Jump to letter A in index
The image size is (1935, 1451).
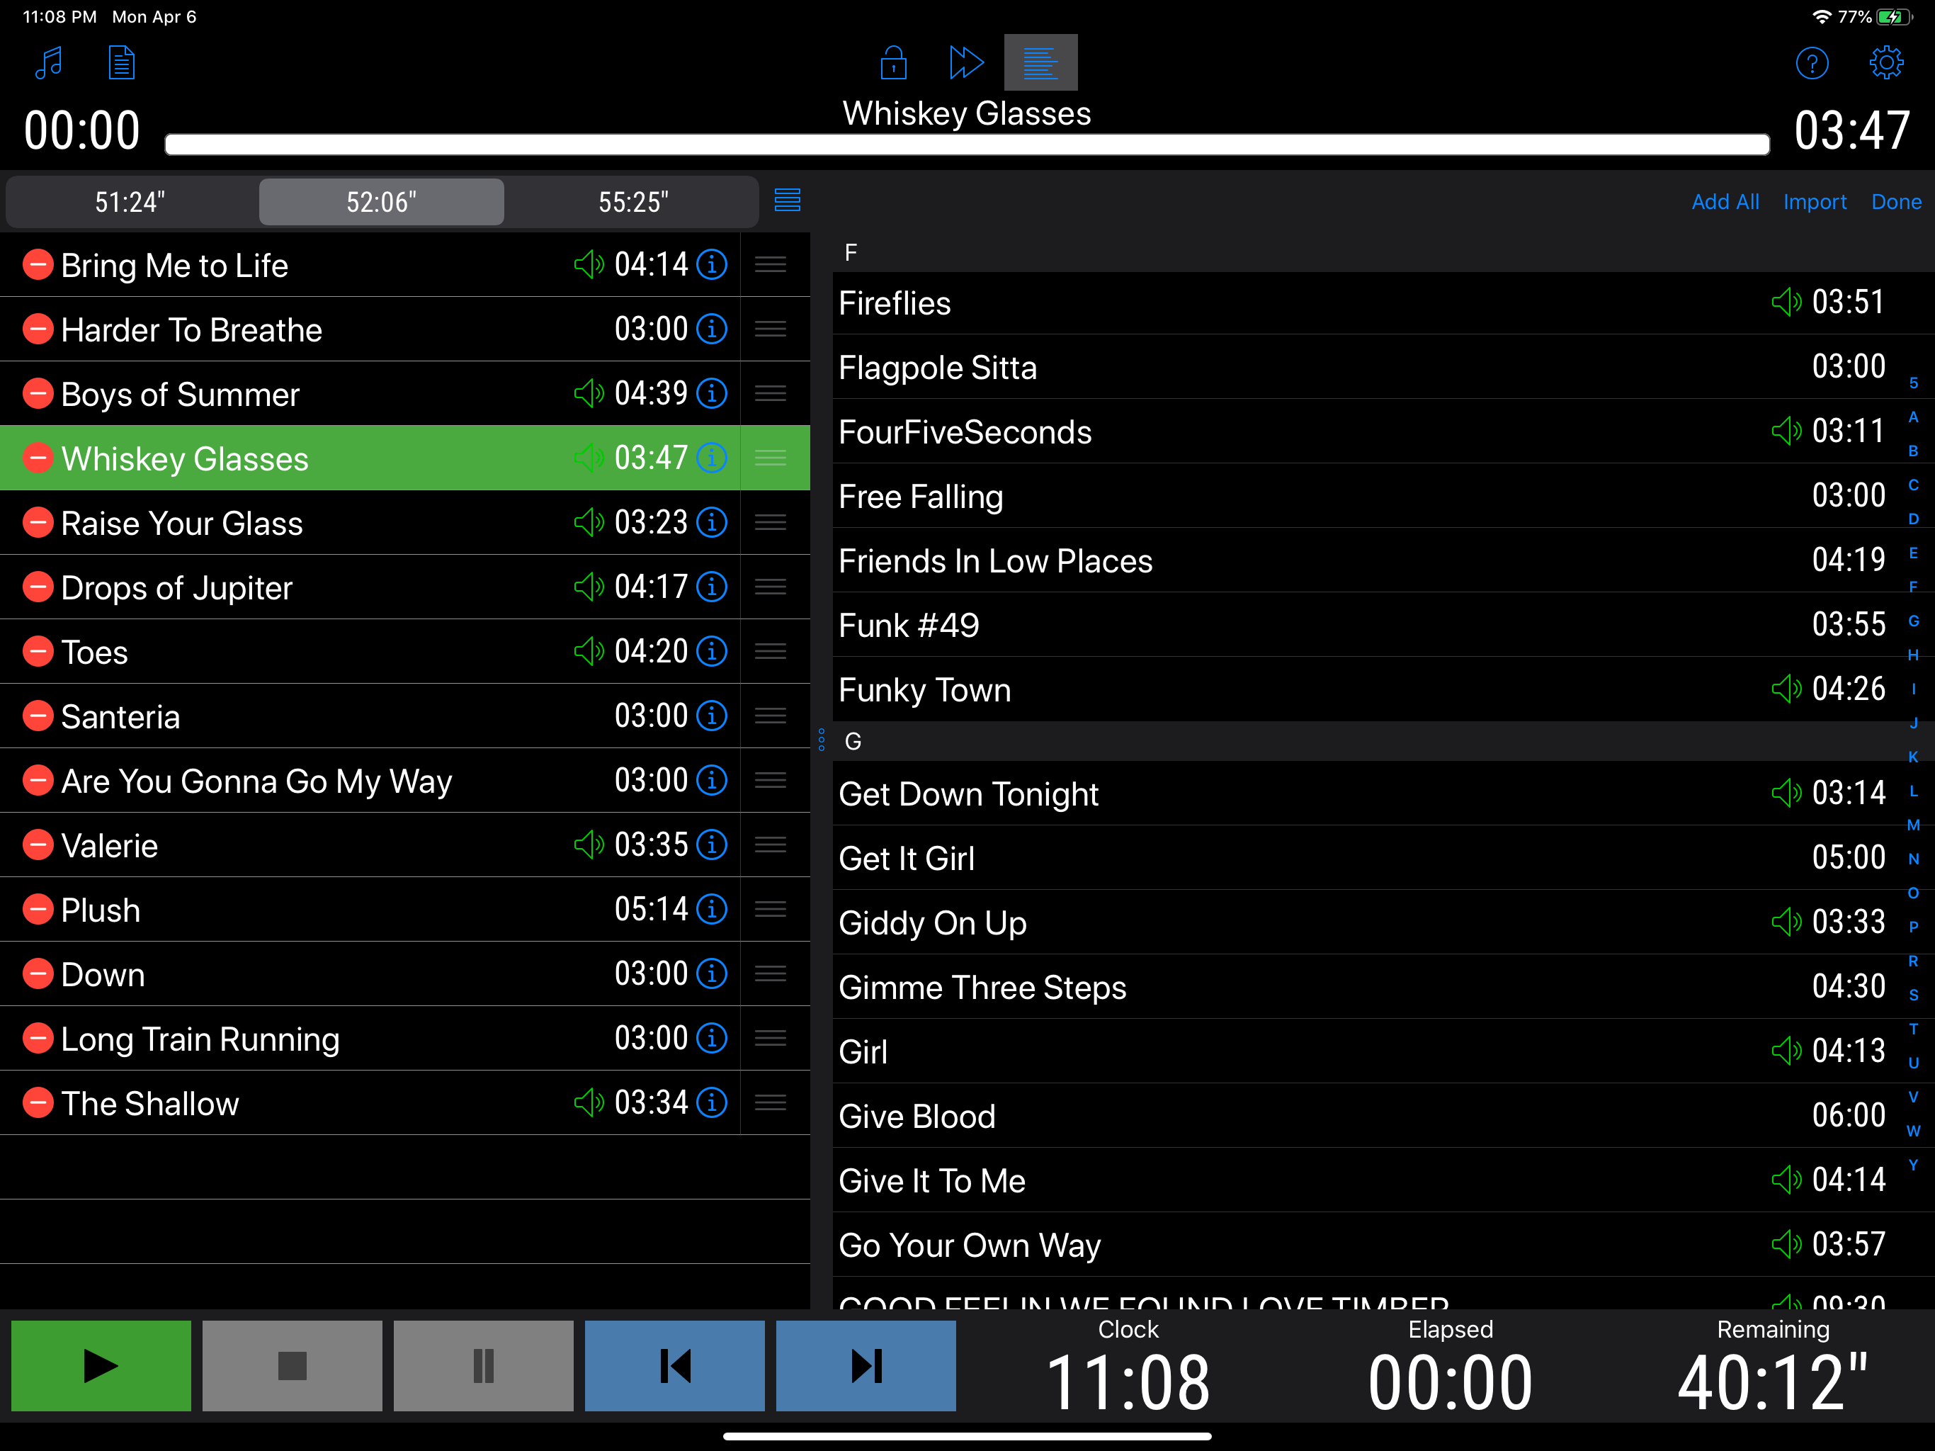(1913, 417)
